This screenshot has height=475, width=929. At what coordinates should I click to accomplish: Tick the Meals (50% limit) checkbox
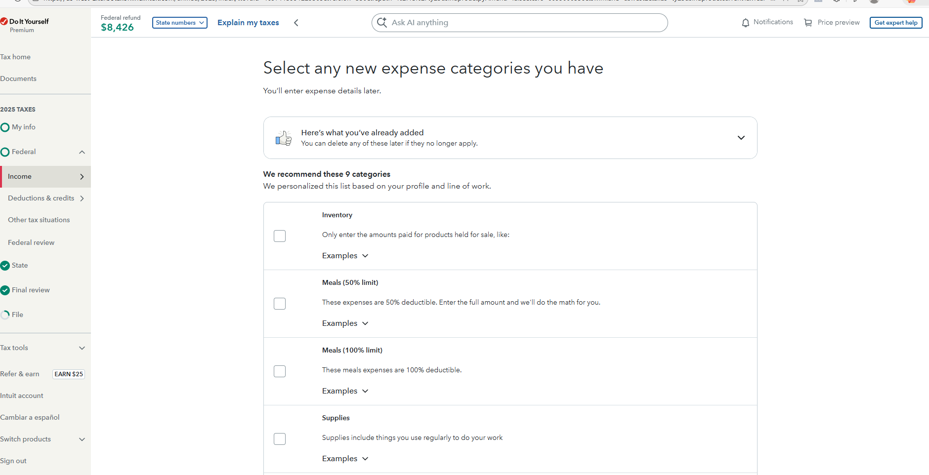point(280,304)
